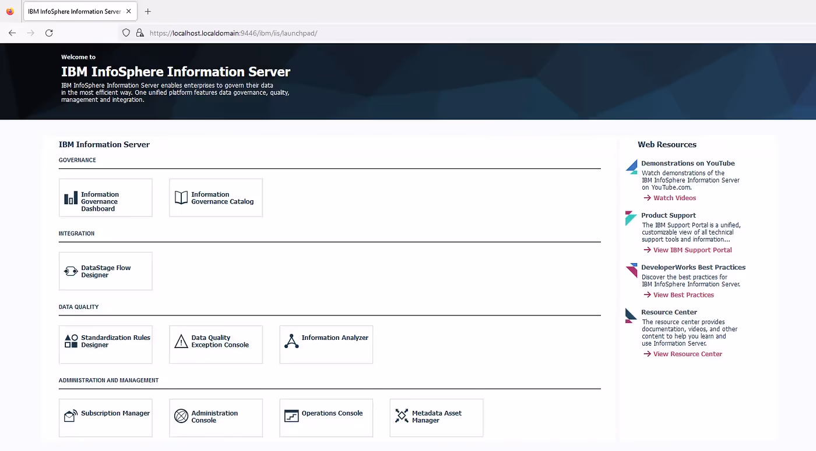The height and width of the screenshot is (451, 816).
Task: Click the Information Governance Catalog book icon
Action: pos(181,198)
